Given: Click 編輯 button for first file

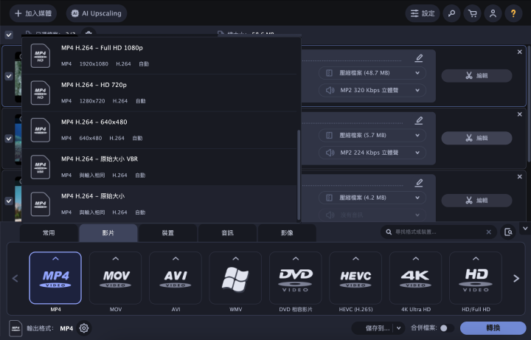Looking at the screenshot, I should [477, 75].
